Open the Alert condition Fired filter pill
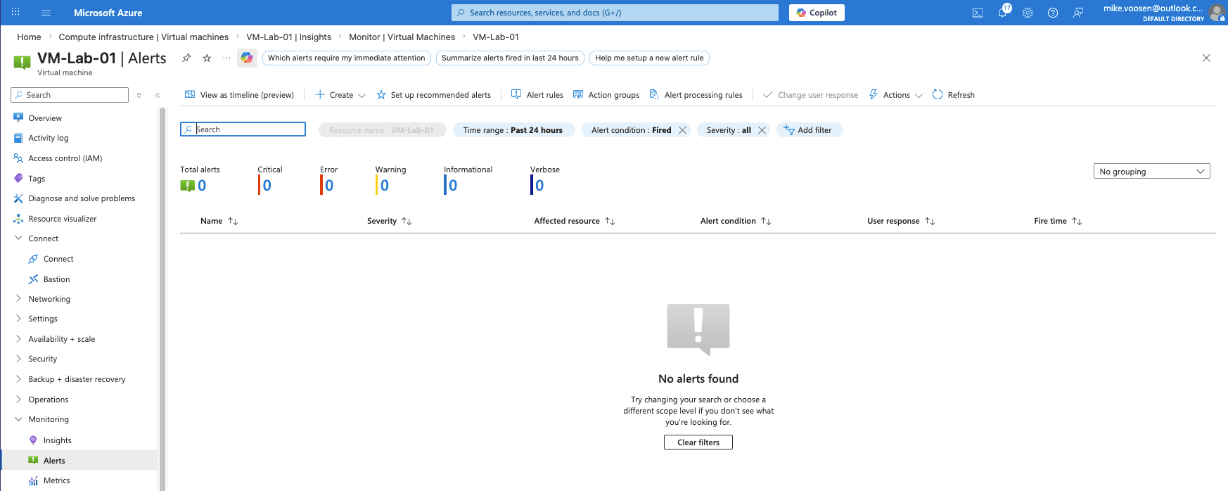The image size is (1228, 491). coord(631,130)
